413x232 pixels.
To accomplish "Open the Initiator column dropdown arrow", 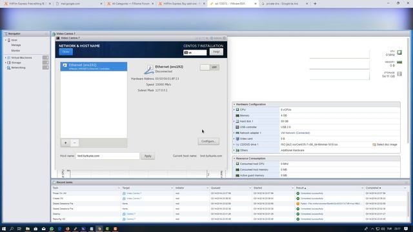I will 207,188.
